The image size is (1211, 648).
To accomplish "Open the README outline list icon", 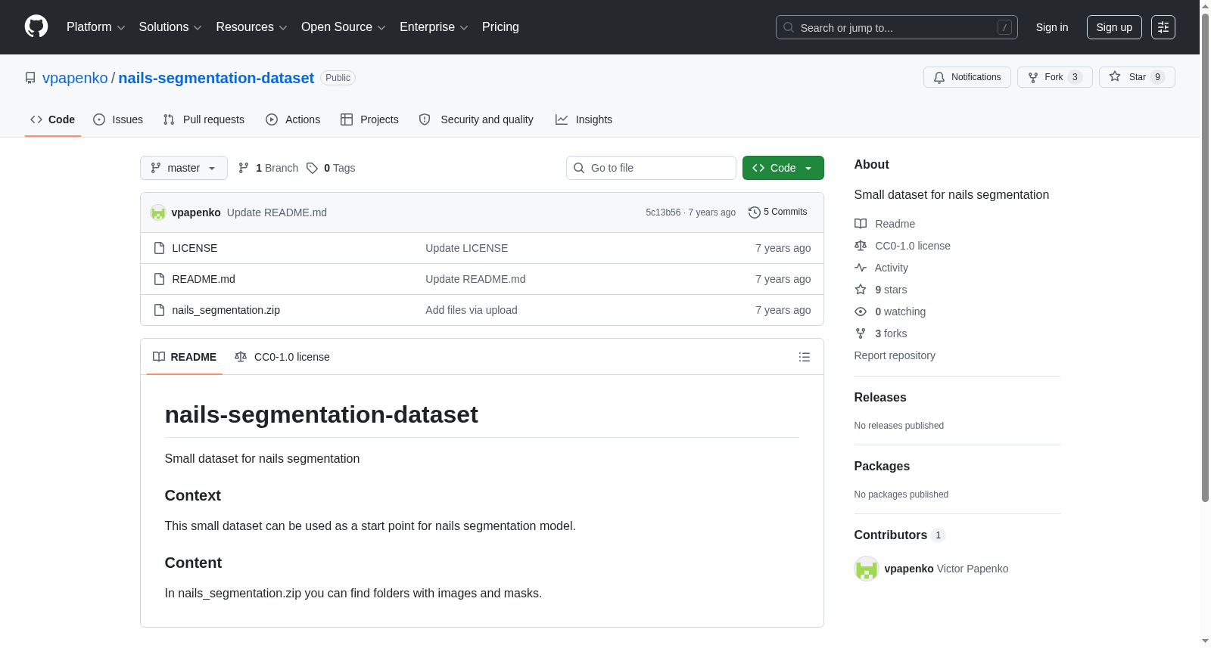I will [805, 357].
